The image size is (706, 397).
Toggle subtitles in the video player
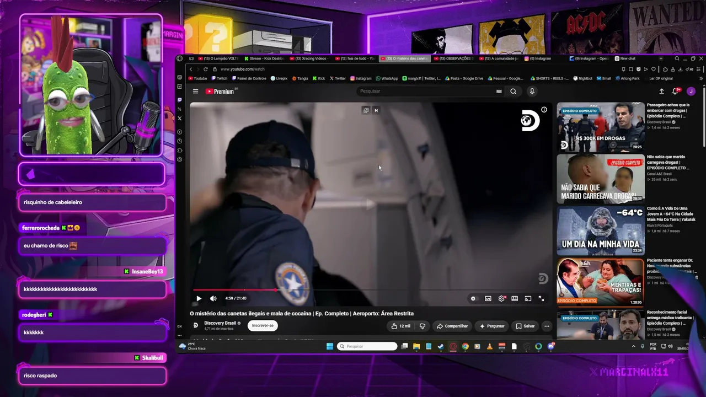click(x=488, y=298)
